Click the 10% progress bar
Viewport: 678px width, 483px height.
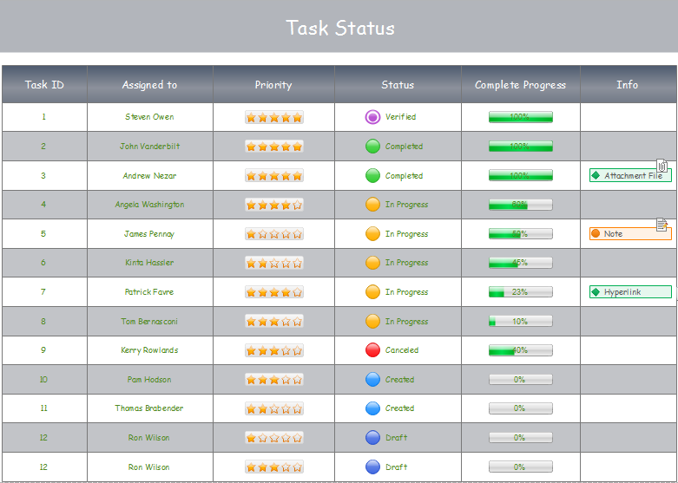tap(521, 322)
